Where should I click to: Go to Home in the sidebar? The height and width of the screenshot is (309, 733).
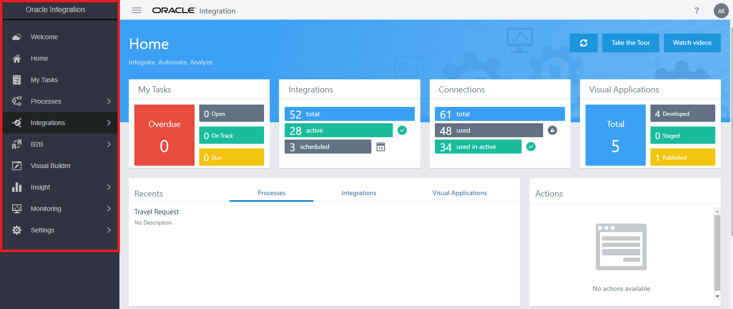(x=60, y=58)
